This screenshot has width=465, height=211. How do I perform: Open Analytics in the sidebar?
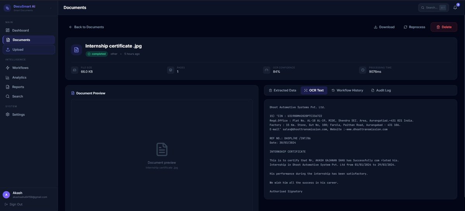pos(29,78)
